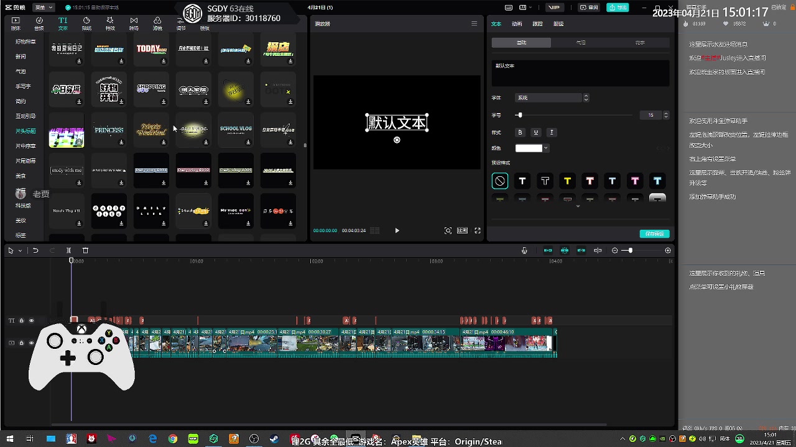Select the 手写字 category in sidebar
The image size is (796, 447).
click(x=23, y=86)
